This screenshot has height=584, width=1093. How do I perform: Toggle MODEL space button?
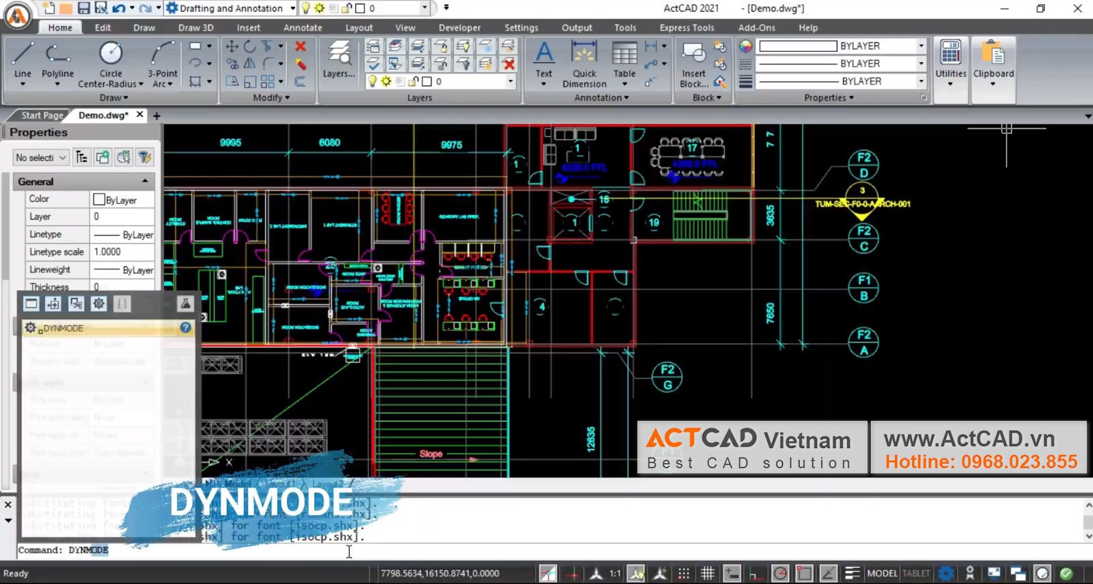(882, 573)
